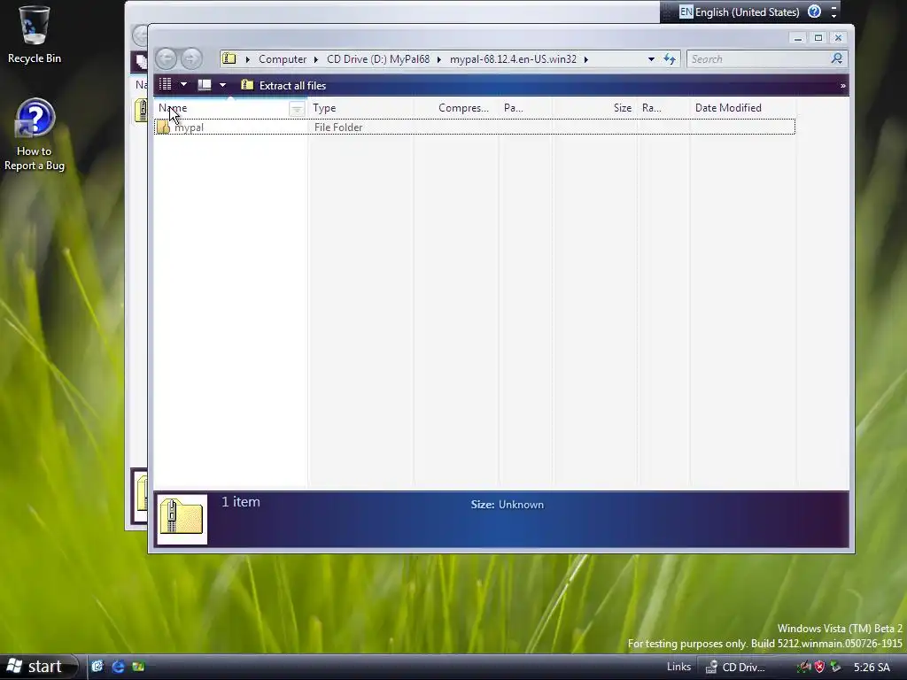Sort by the Ra... column header
Image resolution: width=907 pixels, height=680 pixels.
[x=663, y=108]
